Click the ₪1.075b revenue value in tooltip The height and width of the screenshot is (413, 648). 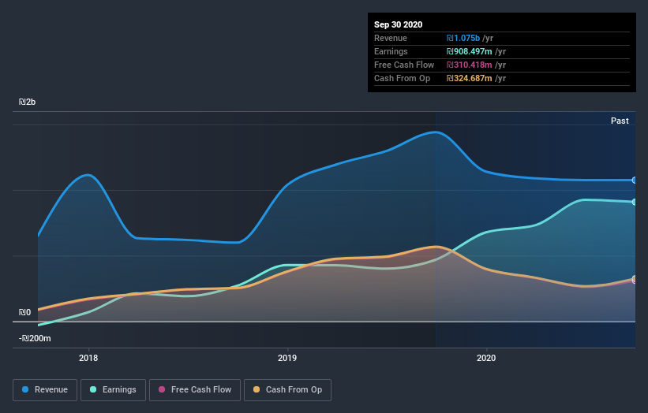[x=463, y=38]
